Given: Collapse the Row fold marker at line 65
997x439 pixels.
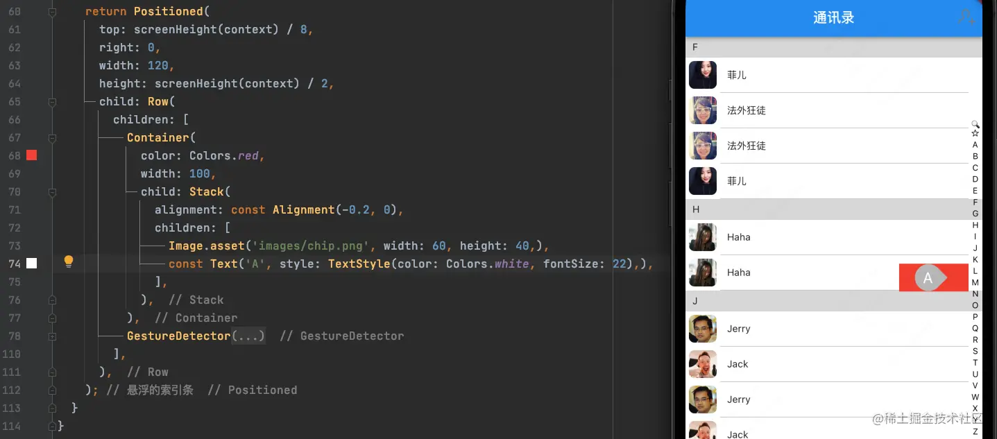Looking at the screenshot, I should pyautogui.click(x=53, y=102).
